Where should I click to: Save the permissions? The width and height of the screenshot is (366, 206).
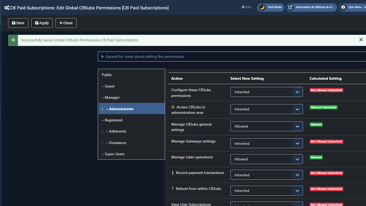click(x=18, y=23)
